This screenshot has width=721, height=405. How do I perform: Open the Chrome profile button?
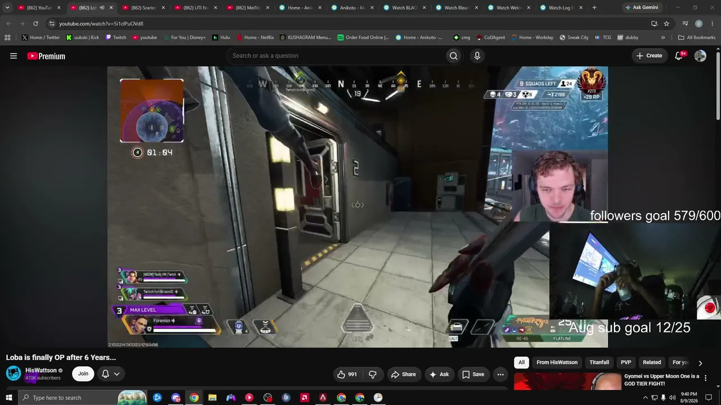click(698, 24)
